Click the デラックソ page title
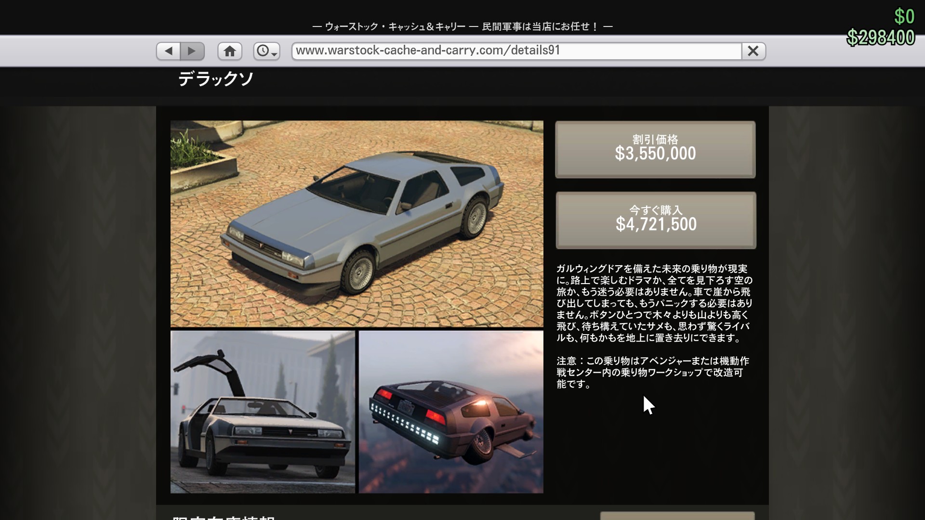Image resolution: width=925 pixels, height=520 pixels. pyautogui.click(x=216, y=79)
